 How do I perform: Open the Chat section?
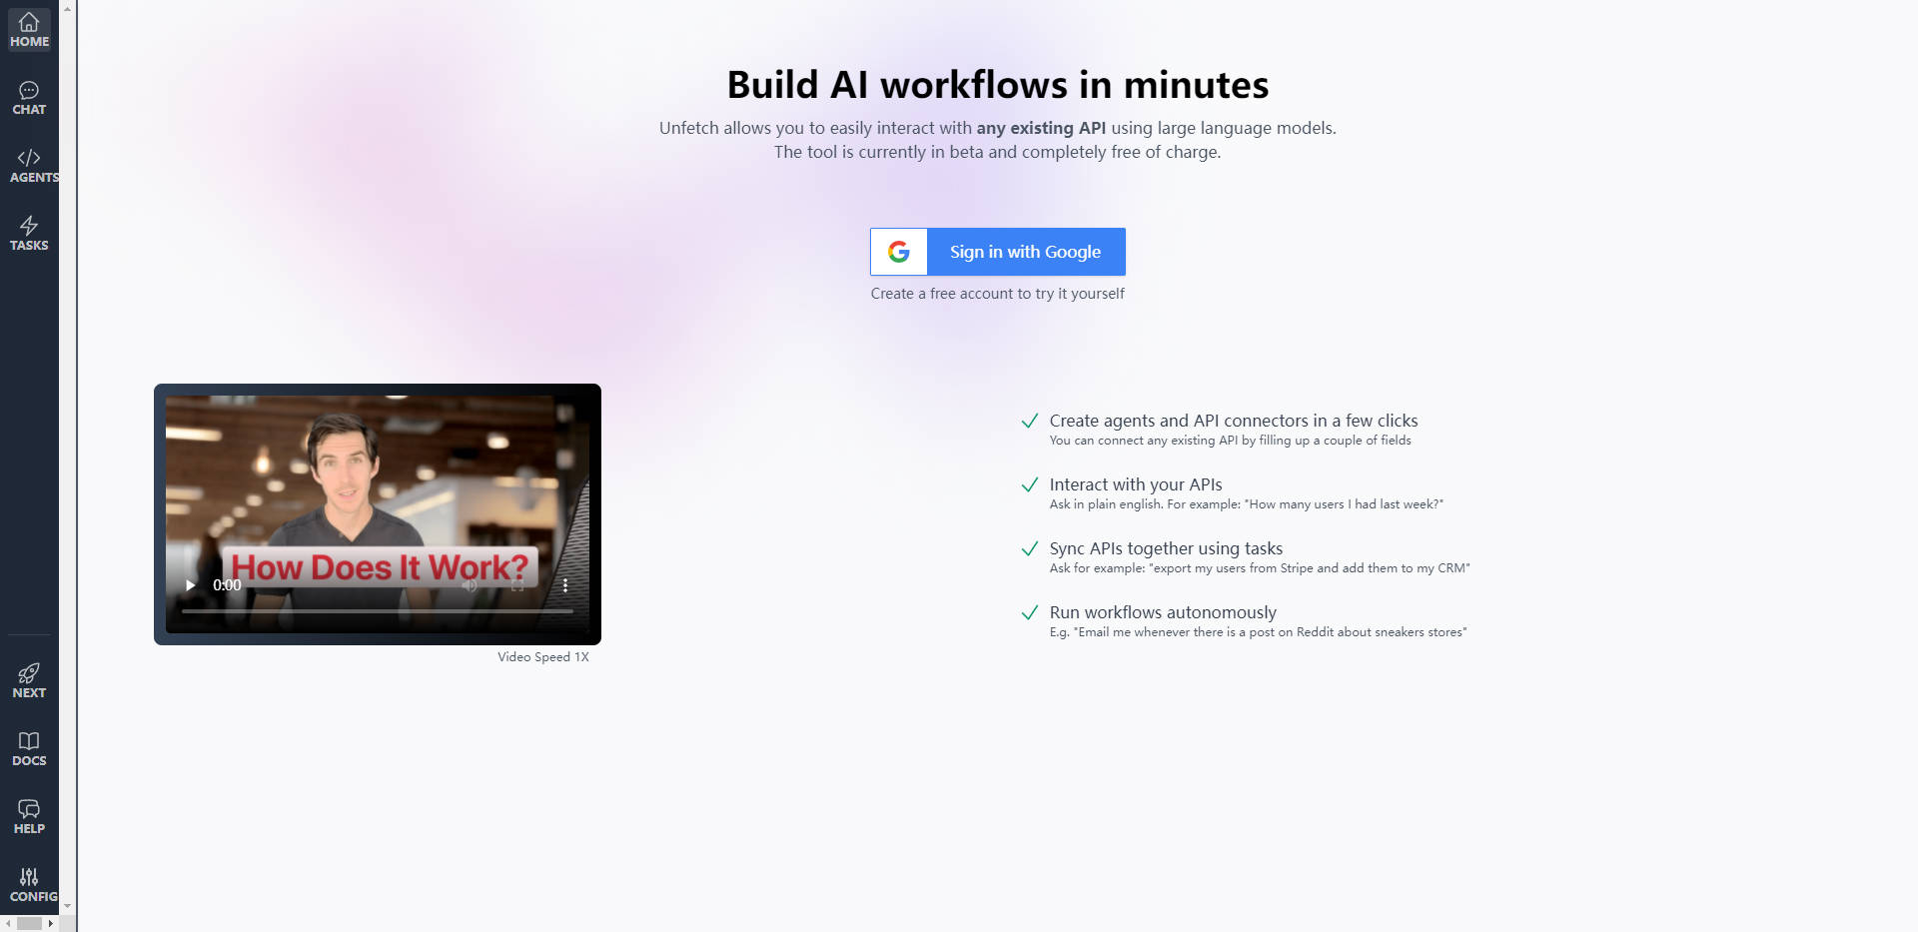[x=29, y=98]
